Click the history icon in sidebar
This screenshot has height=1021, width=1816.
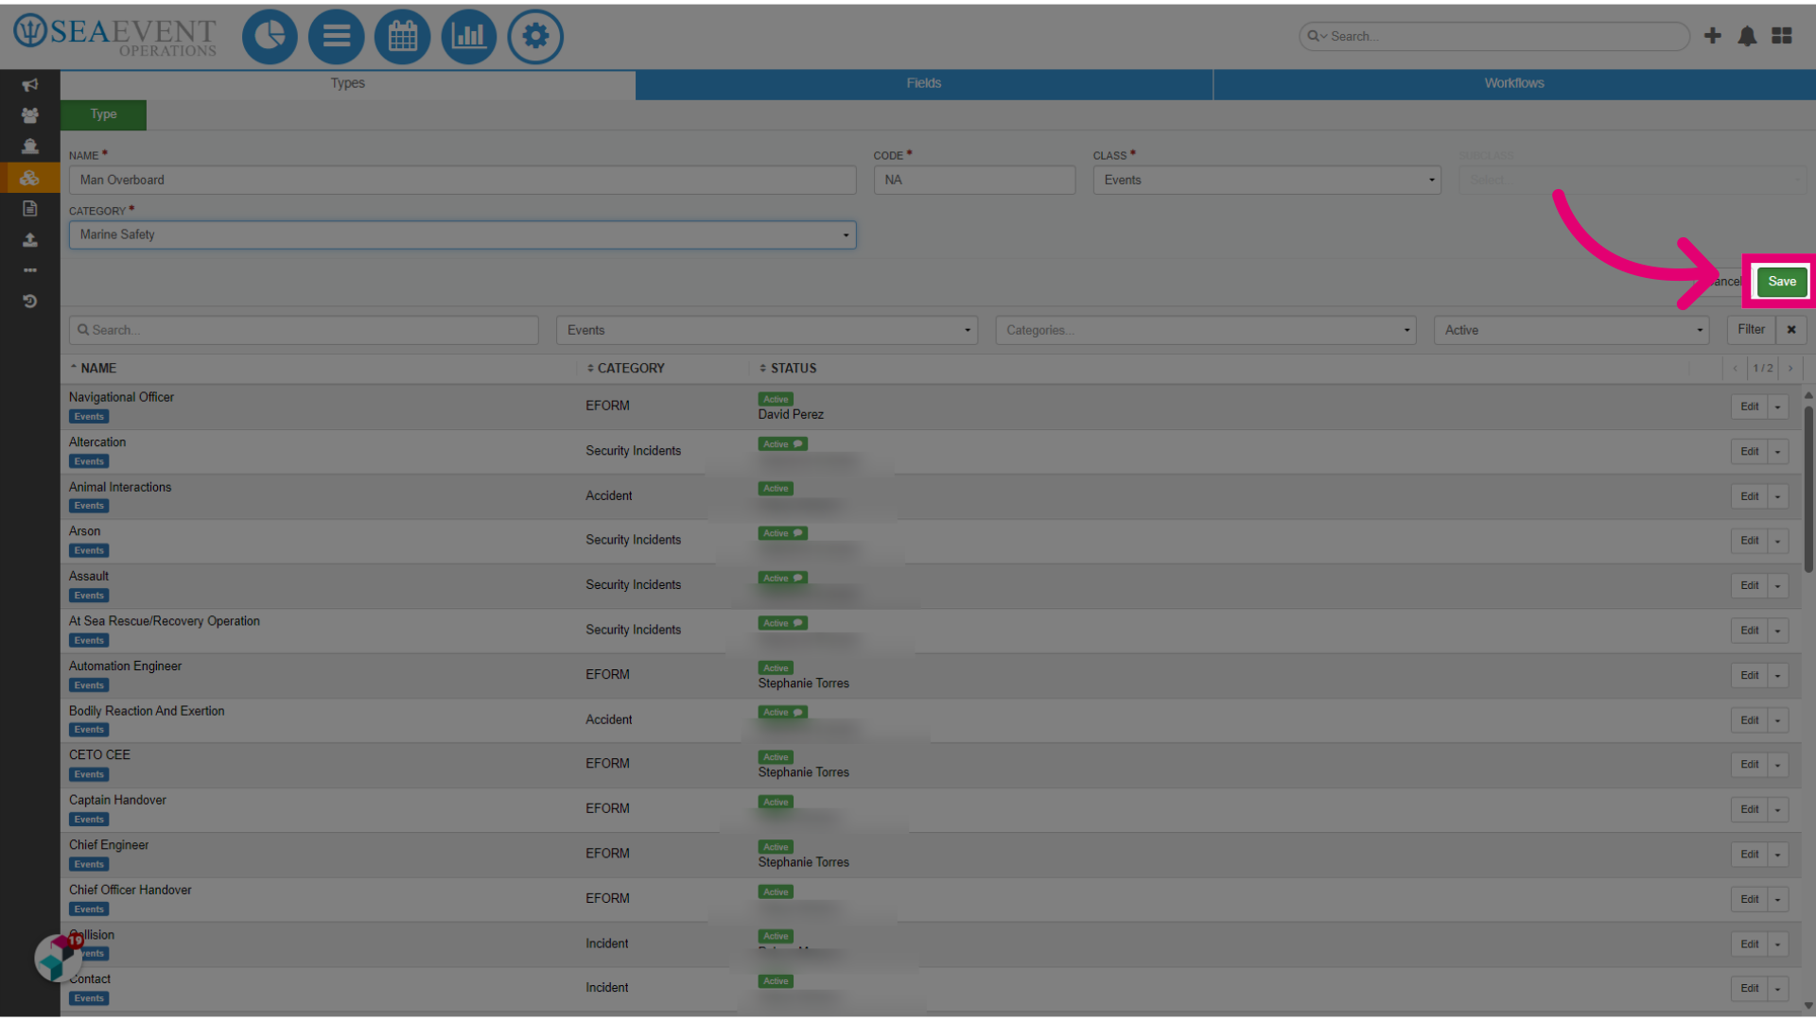(30, 302)
